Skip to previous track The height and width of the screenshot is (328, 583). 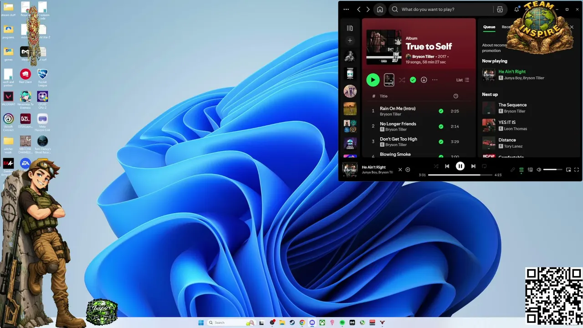pos(447,166)
